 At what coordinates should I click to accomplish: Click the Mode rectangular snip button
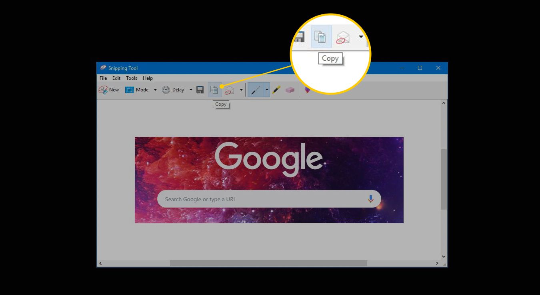137,90
